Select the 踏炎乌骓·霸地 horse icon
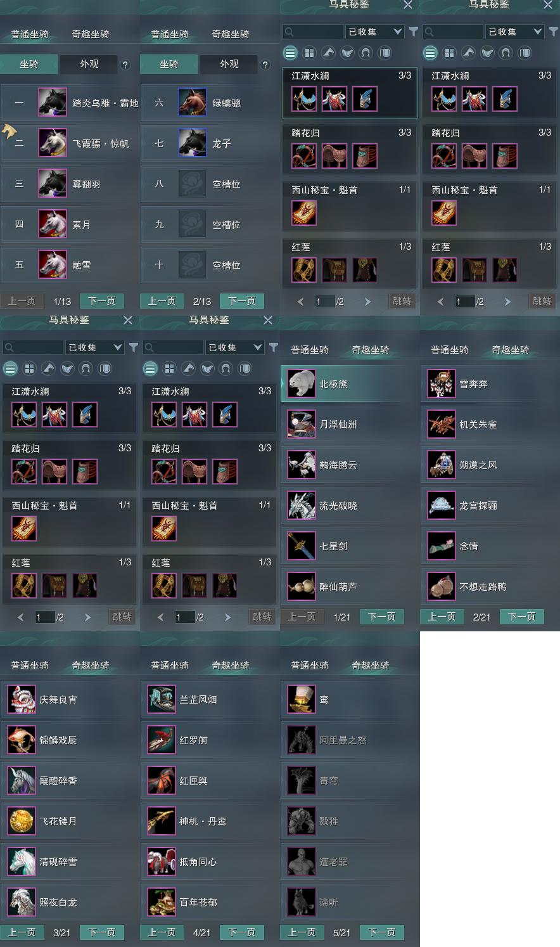 pyautogui.click(x=53, y=102)
